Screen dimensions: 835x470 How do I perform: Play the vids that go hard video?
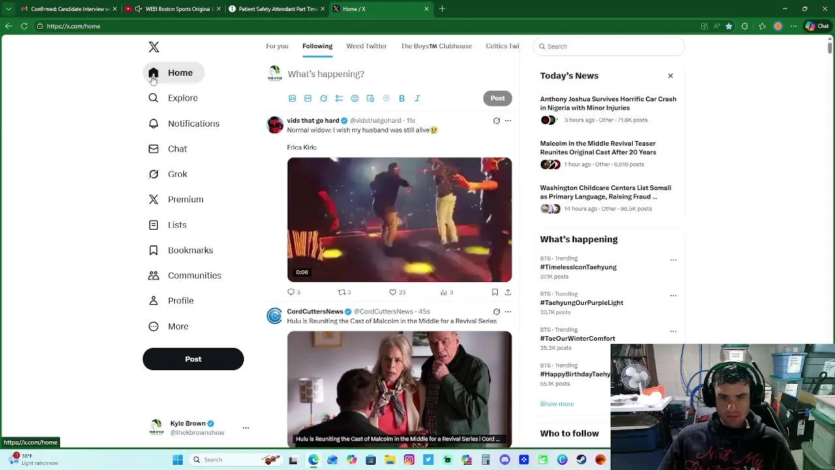point(399,219)
